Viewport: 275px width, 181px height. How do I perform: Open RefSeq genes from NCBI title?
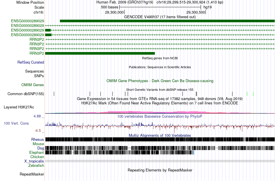[160, 58]
